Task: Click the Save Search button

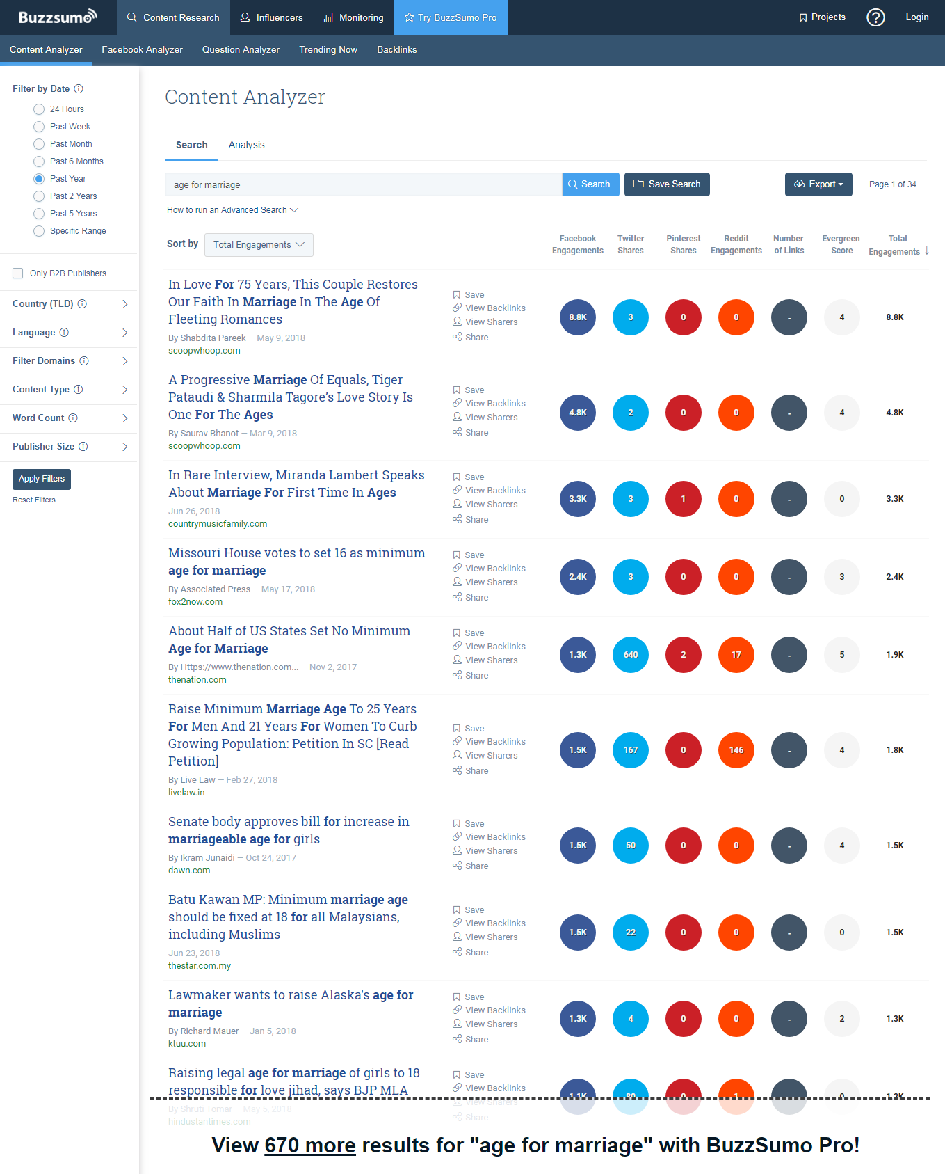Action: coord(667,184)
